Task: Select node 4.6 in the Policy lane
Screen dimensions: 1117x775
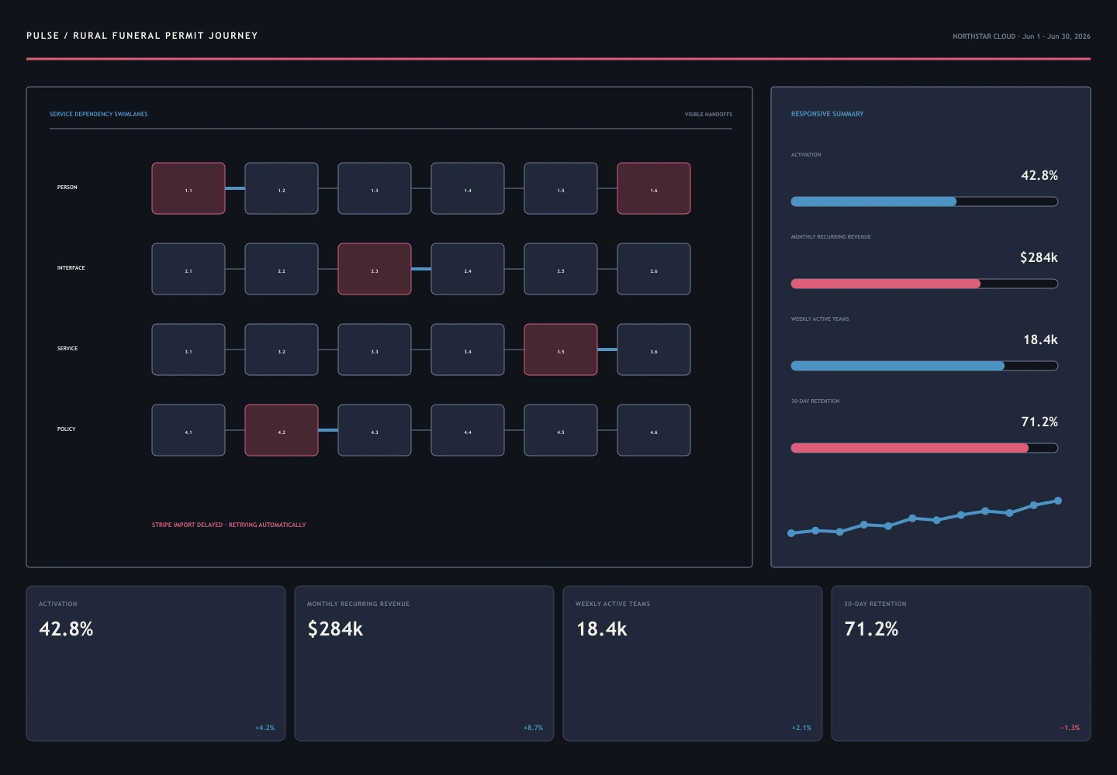Action: click(654, 430)
